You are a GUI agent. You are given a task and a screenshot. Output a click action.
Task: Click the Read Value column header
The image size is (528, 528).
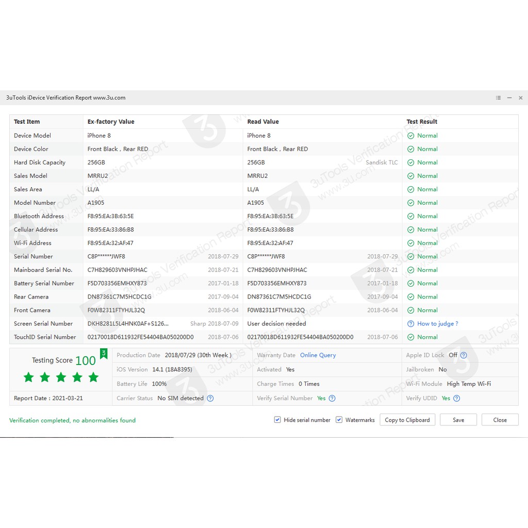263,122
